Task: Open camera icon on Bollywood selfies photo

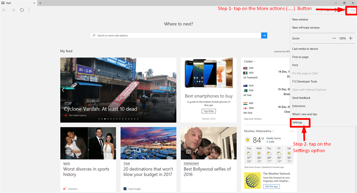Action: (188, 152)
